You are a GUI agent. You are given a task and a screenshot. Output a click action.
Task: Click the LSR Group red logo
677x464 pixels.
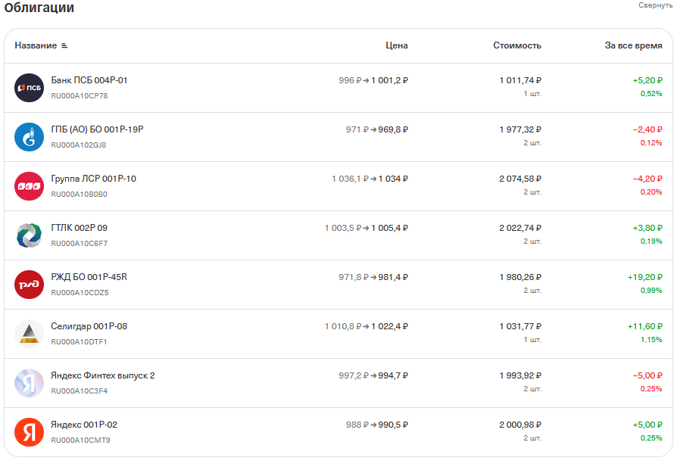(30, 186)
